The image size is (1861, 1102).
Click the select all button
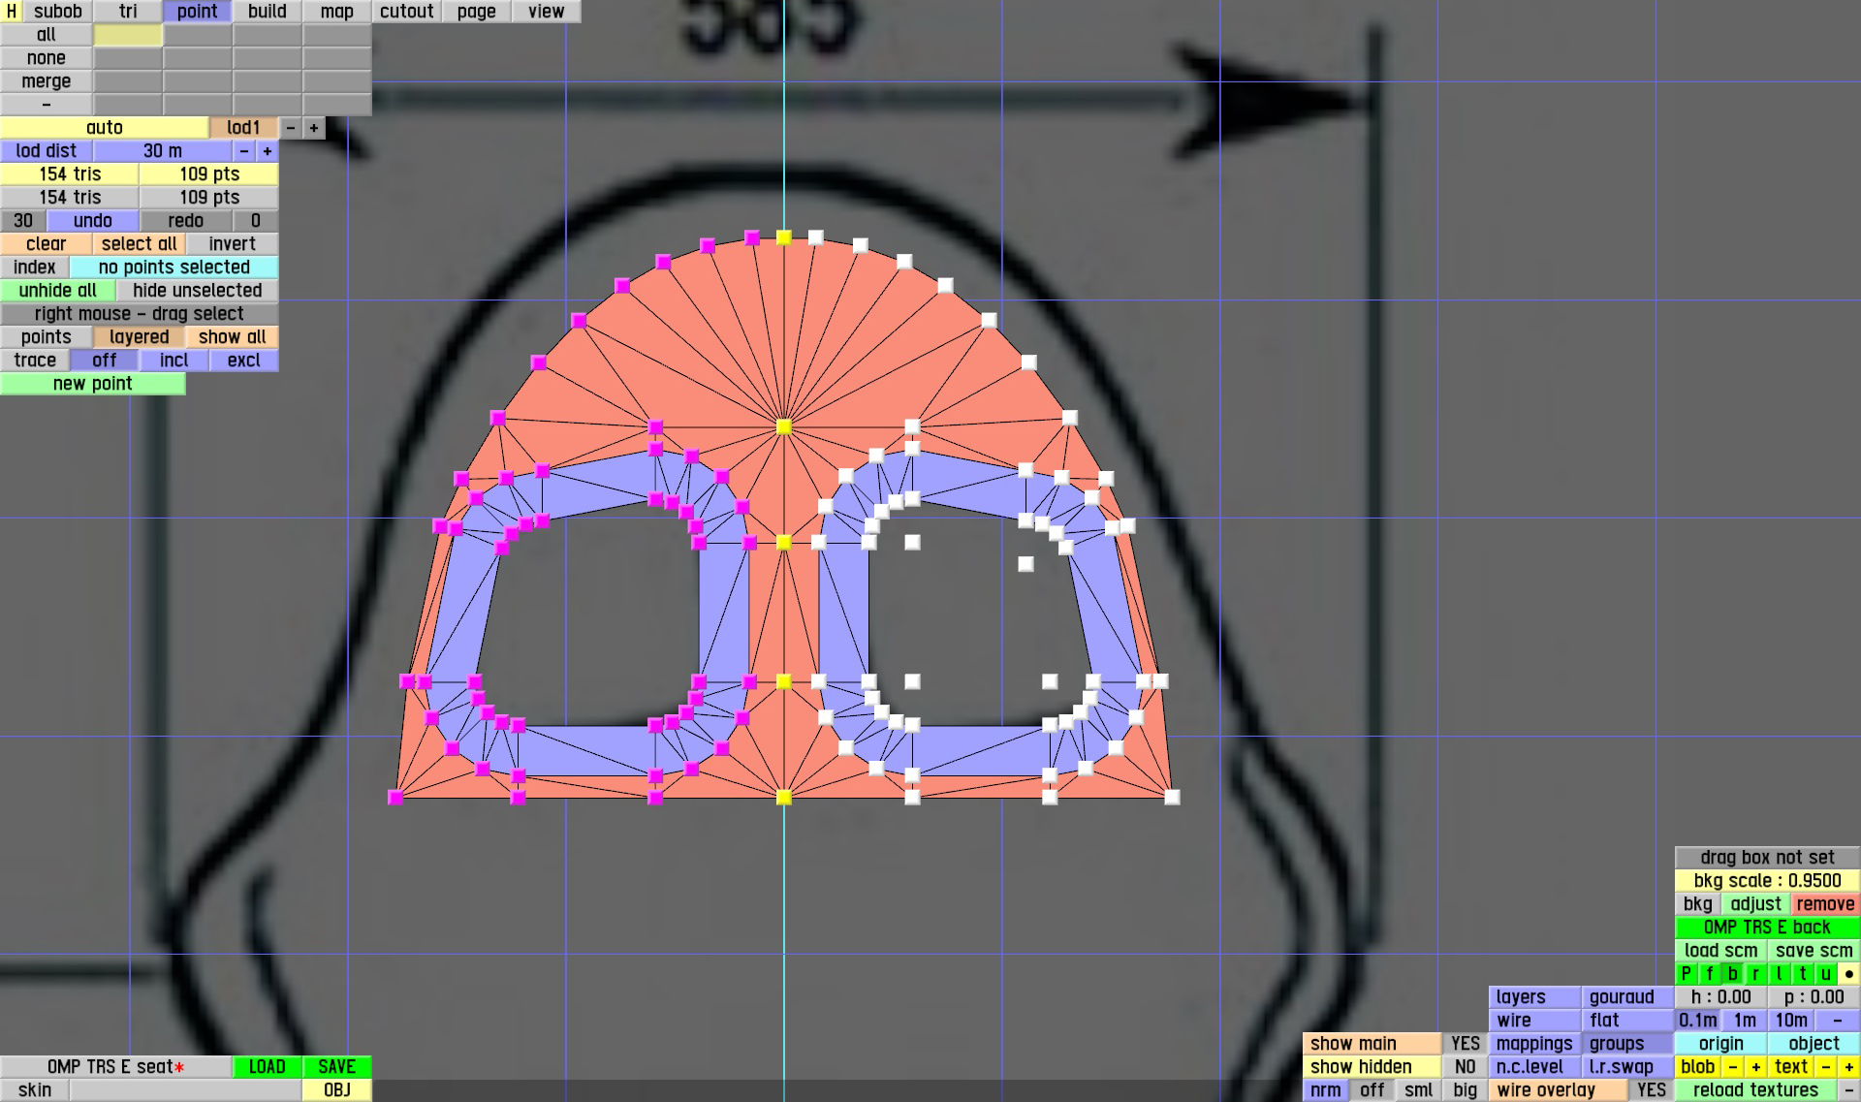click(139, 244)
